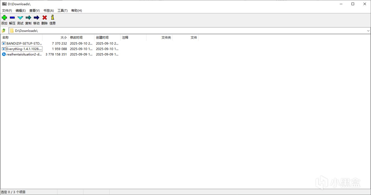Click the BANDIZIP row creation date
Viewport: 371px width, 195px height.
[107, 43]
